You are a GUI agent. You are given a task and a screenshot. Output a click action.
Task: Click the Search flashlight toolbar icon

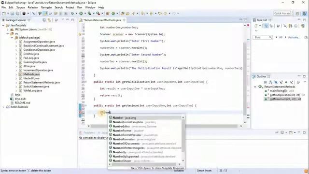coord(133,14)
